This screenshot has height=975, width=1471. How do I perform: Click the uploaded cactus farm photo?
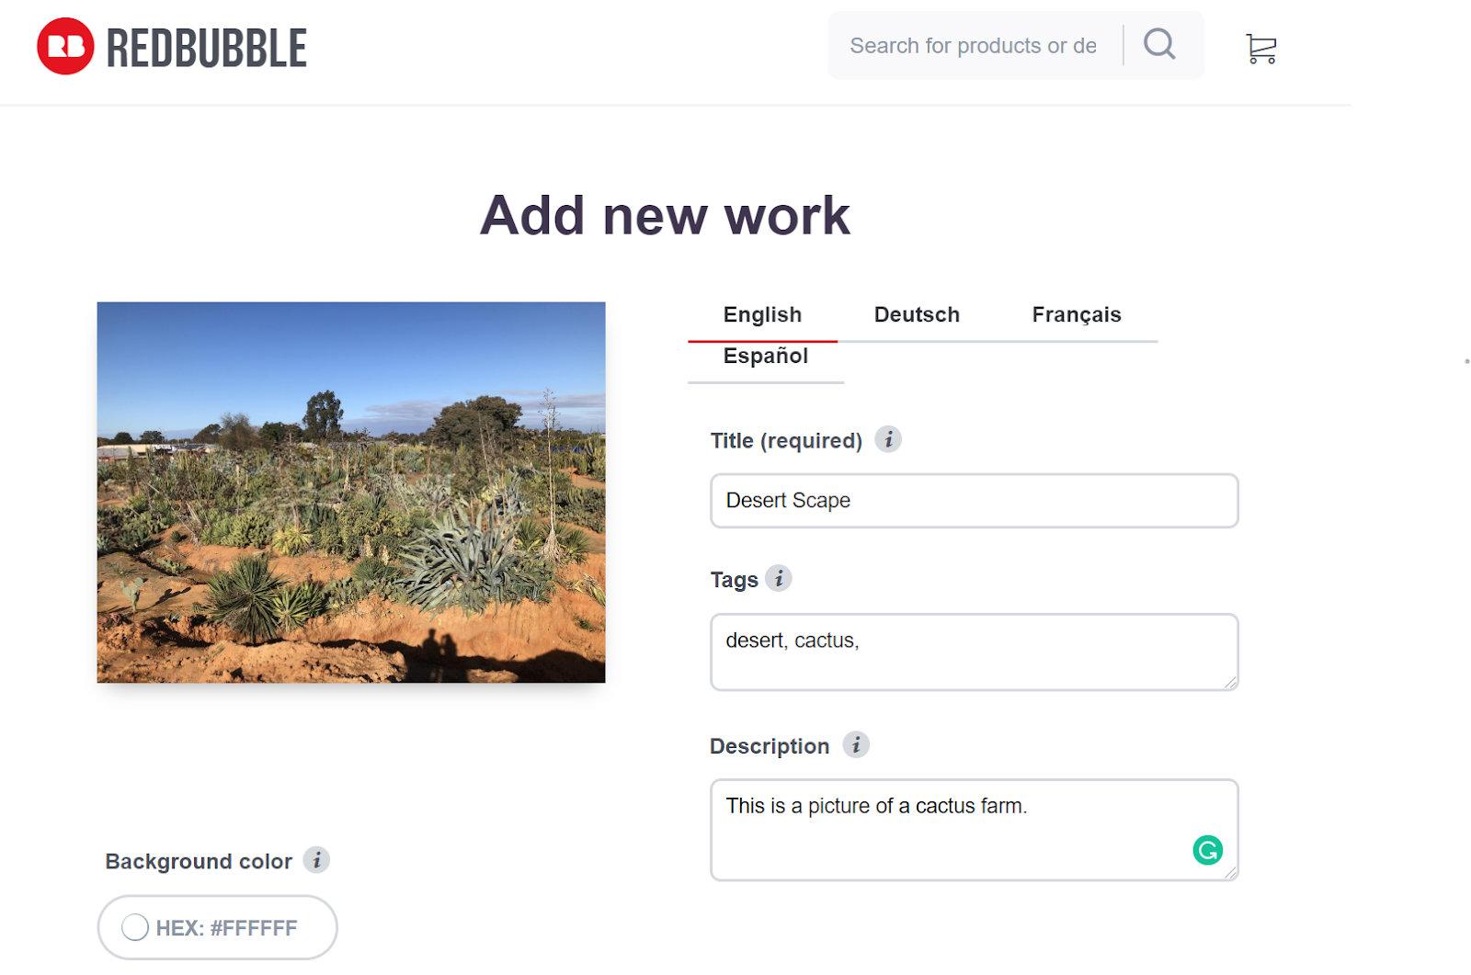pyautogui.click(x=351, y=493)
